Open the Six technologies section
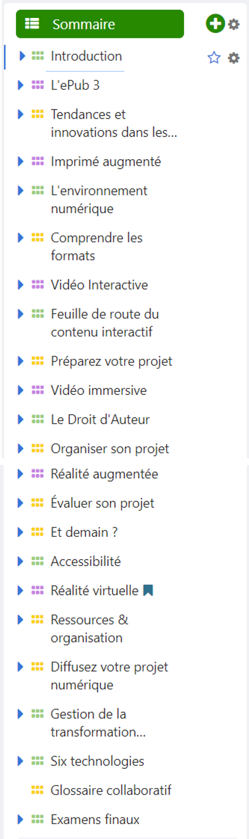This screenshot has width=249, height=839. (97, 761)
